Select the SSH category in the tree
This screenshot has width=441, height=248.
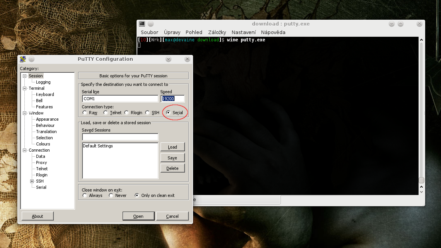(40, 181)
